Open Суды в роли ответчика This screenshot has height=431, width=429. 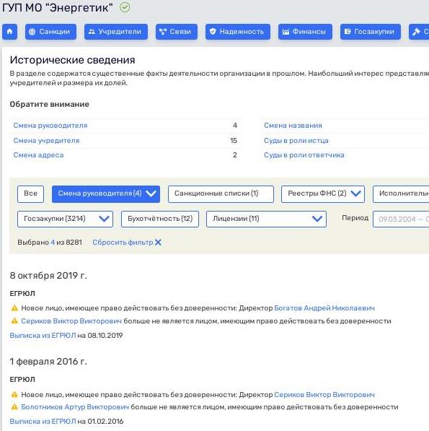pos(304,155)
